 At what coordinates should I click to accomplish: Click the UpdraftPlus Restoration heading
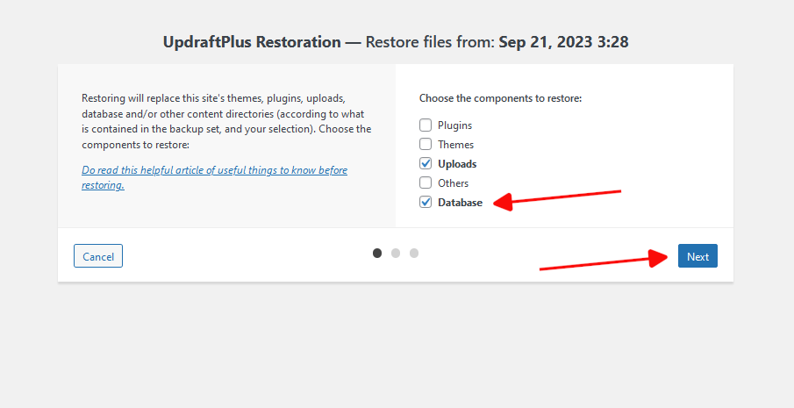252,42
